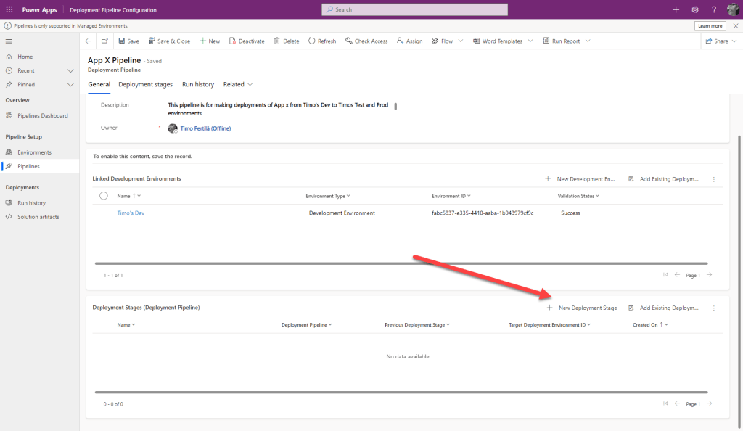
Task: Switch to the Run history tab
Action: pos(198,84)
